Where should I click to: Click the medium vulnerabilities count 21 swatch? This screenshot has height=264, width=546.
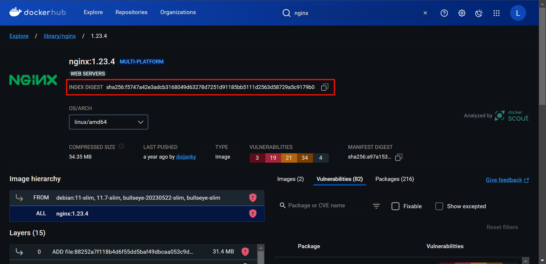[289, 158]
